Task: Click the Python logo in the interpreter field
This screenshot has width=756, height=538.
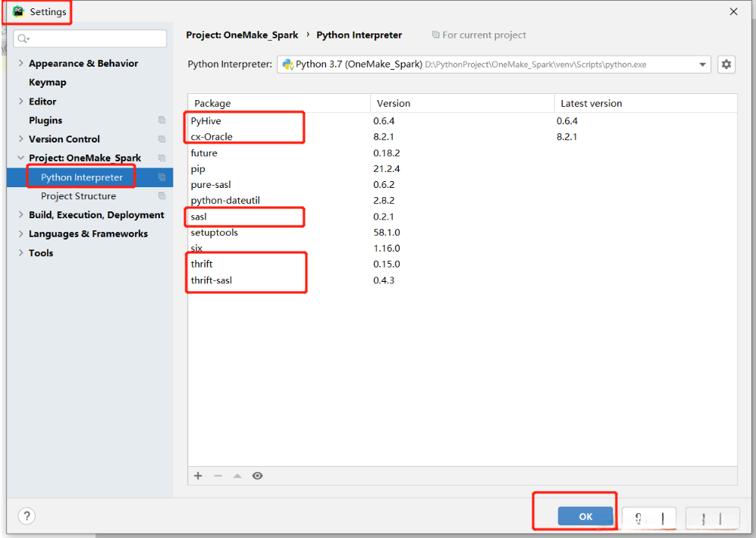Action: tap(288, 64)
